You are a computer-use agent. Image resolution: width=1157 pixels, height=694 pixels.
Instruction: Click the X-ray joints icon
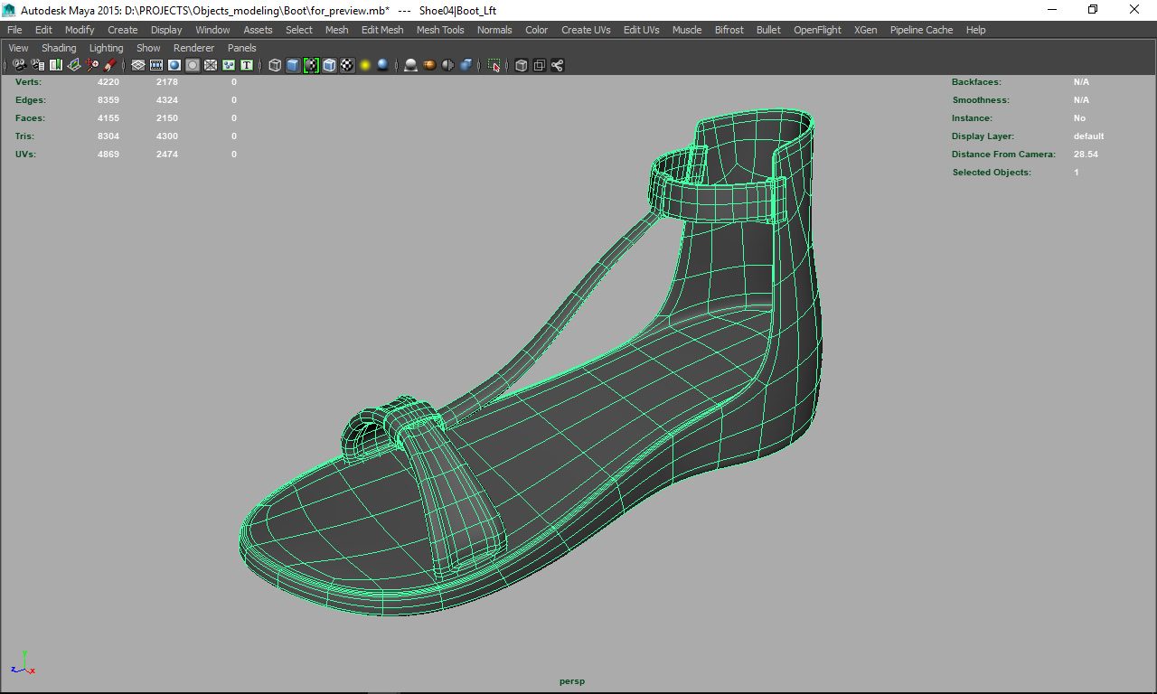(557, 65)
